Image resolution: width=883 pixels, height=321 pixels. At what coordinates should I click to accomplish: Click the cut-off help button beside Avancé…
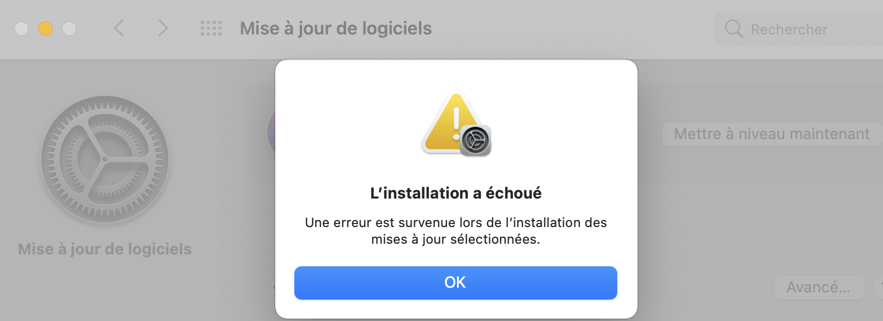[878, 288]
